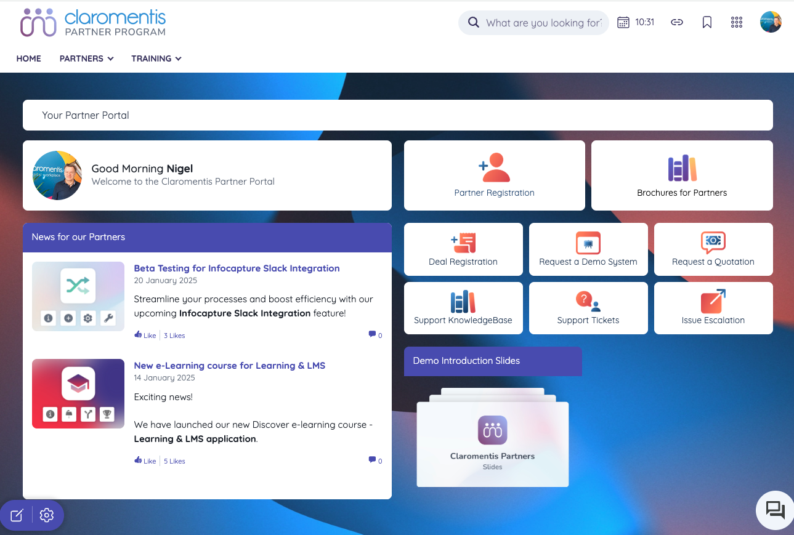
Task: View the 5 Likes count
Action: click(x=174, y=461)
